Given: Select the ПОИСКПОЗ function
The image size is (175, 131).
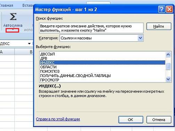Looking at the screenshot, I should coord(50,71).
